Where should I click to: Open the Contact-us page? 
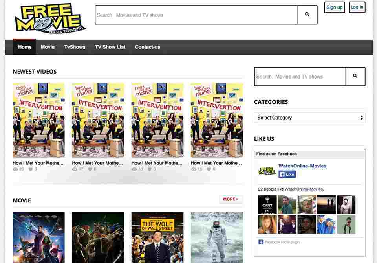147,47
